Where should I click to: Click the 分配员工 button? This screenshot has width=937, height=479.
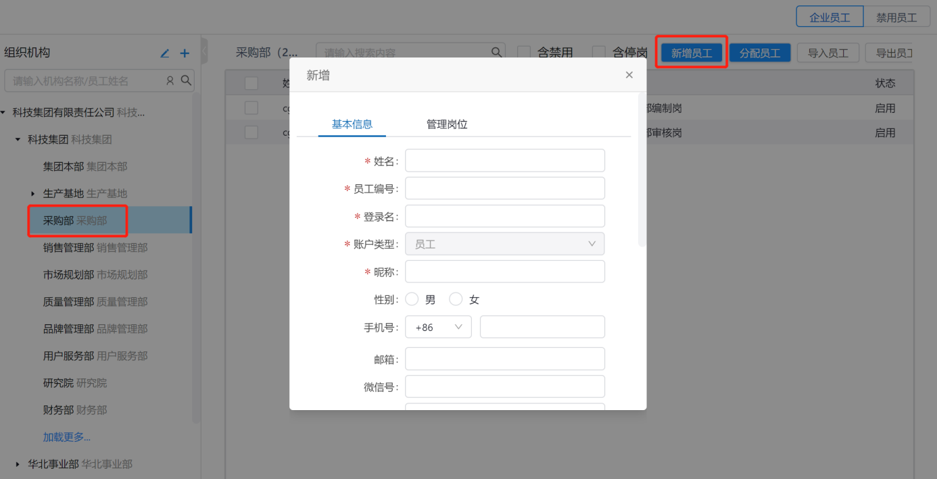click(x=760, y=53)
